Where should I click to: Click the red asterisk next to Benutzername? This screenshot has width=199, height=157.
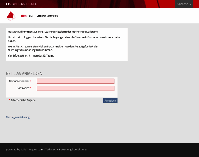click(30, 81)
